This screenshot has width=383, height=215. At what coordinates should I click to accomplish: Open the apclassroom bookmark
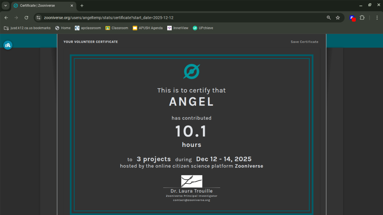coord(88,28)
